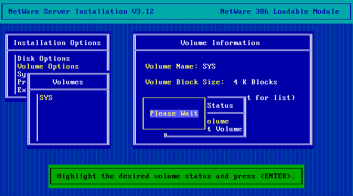Click the Installation Options panel title
The width and height of the screenshot is (353, 196).
(57, 43)
